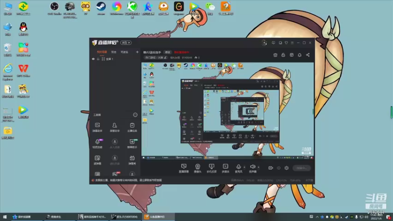Add a 多媒体 media source
The height and width of the screenshot is (221, 393).
[225, 168]
